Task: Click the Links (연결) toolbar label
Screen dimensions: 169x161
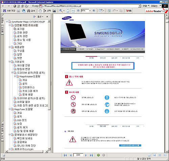Action: pyautogui.click(x=145, y=6)
